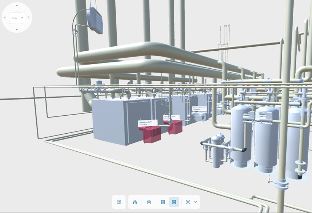312x213 pixels.
Task: Activate gamepad walk navigation mode
Action: tap(149, 202)
